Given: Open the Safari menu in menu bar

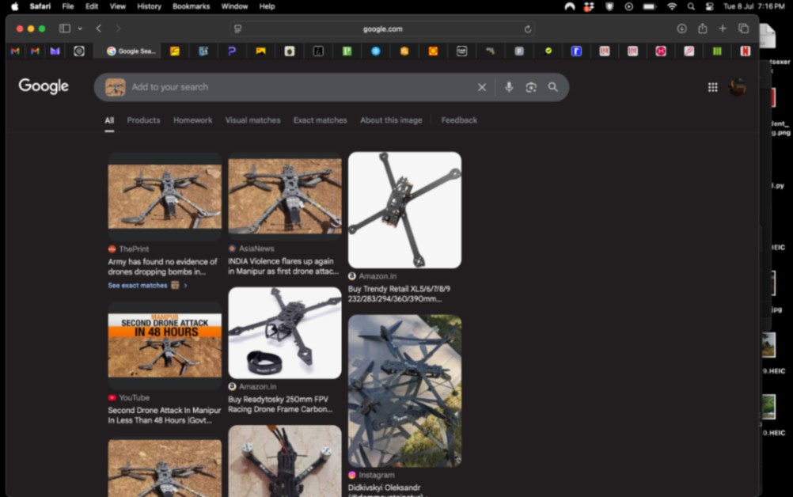Looking at the screenshot, I should [40, 6].
